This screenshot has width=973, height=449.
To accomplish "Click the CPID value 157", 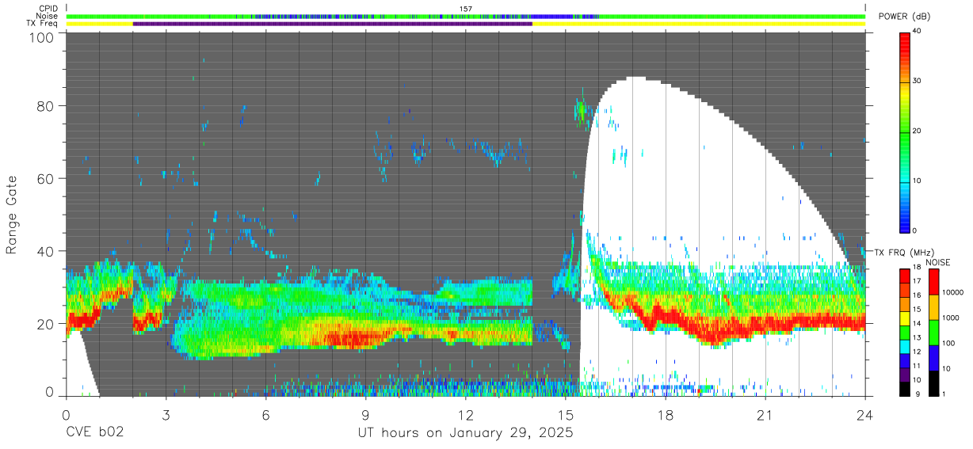I will coord(465,9).
